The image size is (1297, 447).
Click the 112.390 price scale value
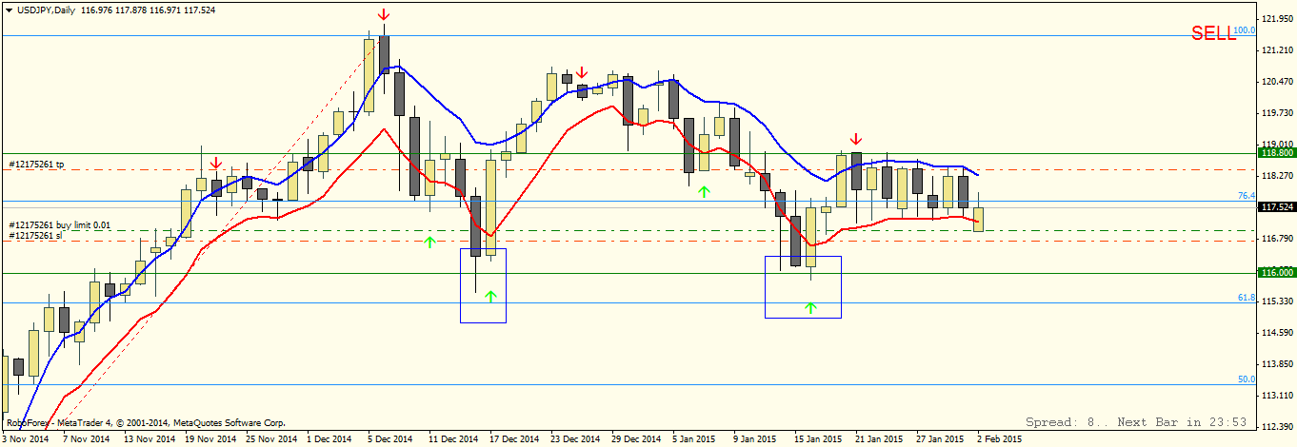(x=1276, y=427)
